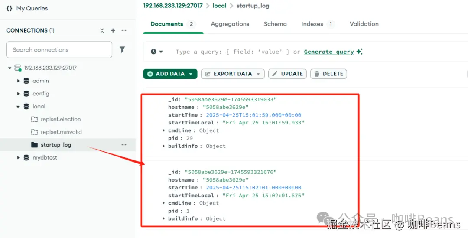Open the ADD DATA dropdown
Image resolution: width=468 pixels, height=238 pixels.
coord(170,74)
